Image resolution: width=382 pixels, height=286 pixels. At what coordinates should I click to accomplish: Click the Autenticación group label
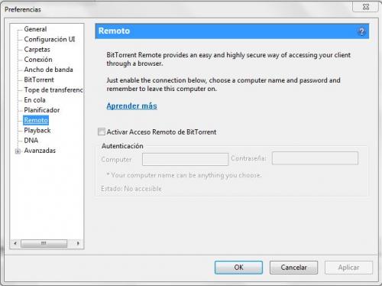pos(122,146)
